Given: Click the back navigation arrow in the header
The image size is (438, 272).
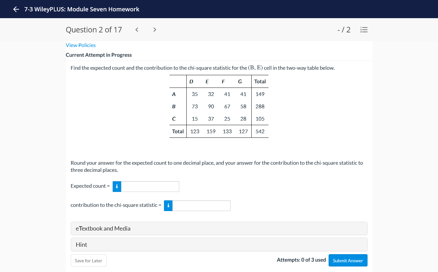Looking at the screenshot, I should click(x=16, y=9).
